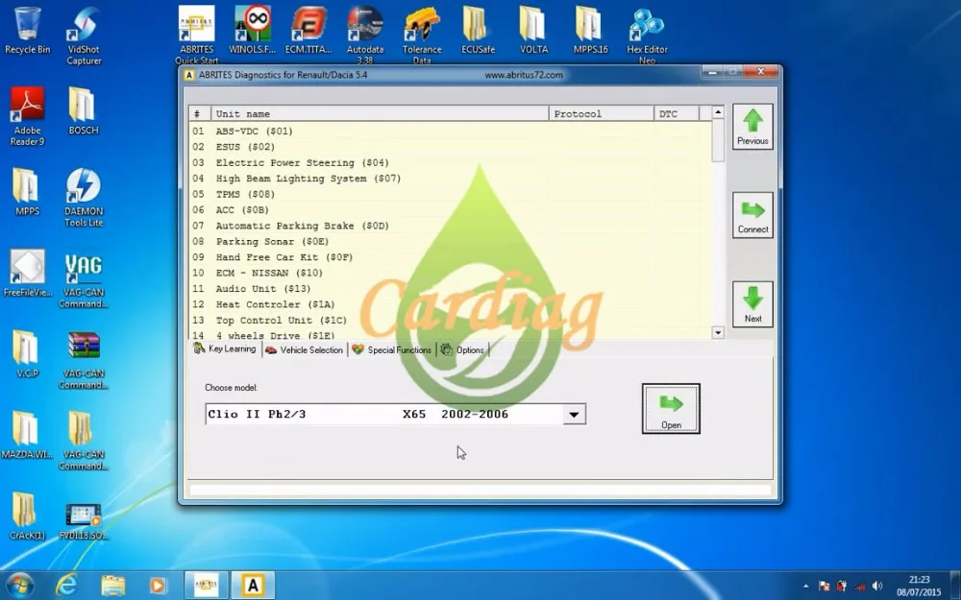Open Windows Explorer from taskbar
961x600 pixels.
tap(112, 586)
